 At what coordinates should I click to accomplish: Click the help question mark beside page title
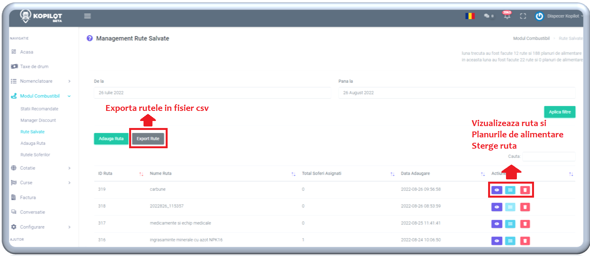(x=90, y=39)
